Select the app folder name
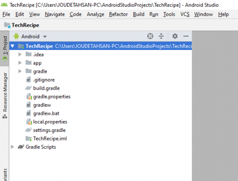Viewport: 238px width, 181px height. point(37,63)
